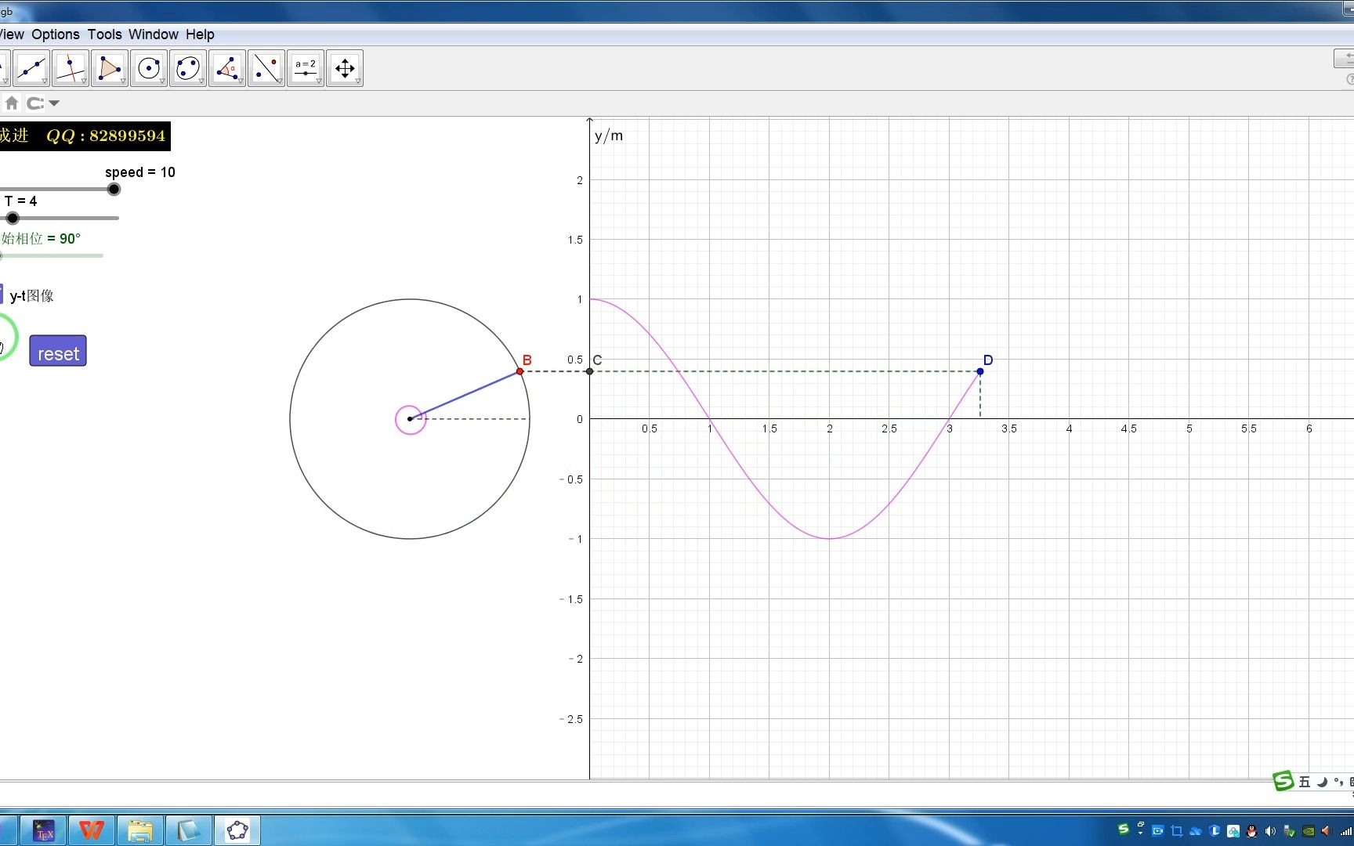Open File Explorer from the taskbar
This screenshot has height=846, width=1354.
[x=140, y=830]
